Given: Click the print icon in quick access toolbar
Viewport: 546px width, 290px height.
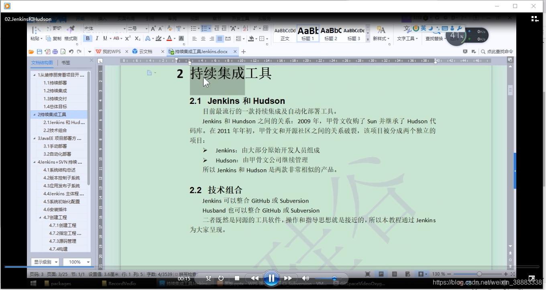Looking at the screenshot, I should tap(55, 51).
